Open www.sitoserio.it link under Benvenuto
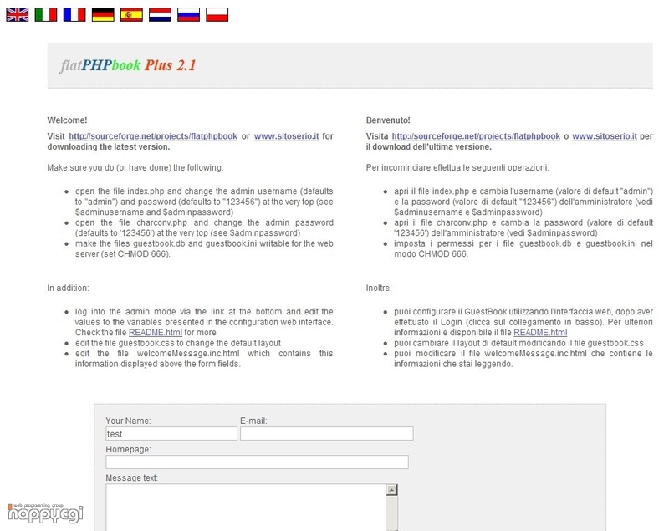669x531 pixels. [x=604, y=136]
